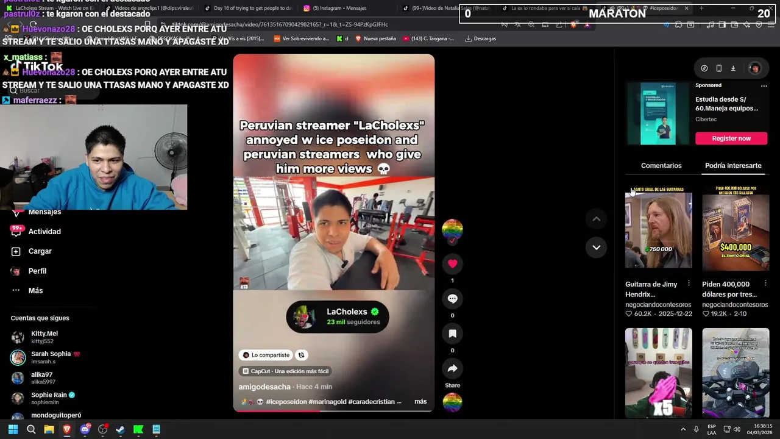
Task: Switch to the Comentarios tab
Action: (661, 166)
